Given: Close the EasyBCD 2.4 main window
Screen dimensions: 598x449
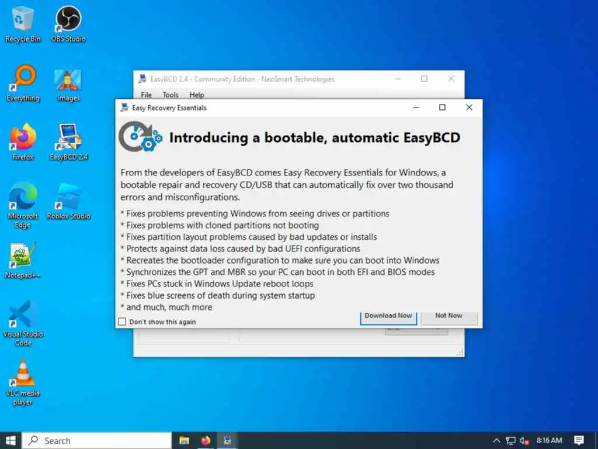Looking at the screenshot, I should (451, 79).
